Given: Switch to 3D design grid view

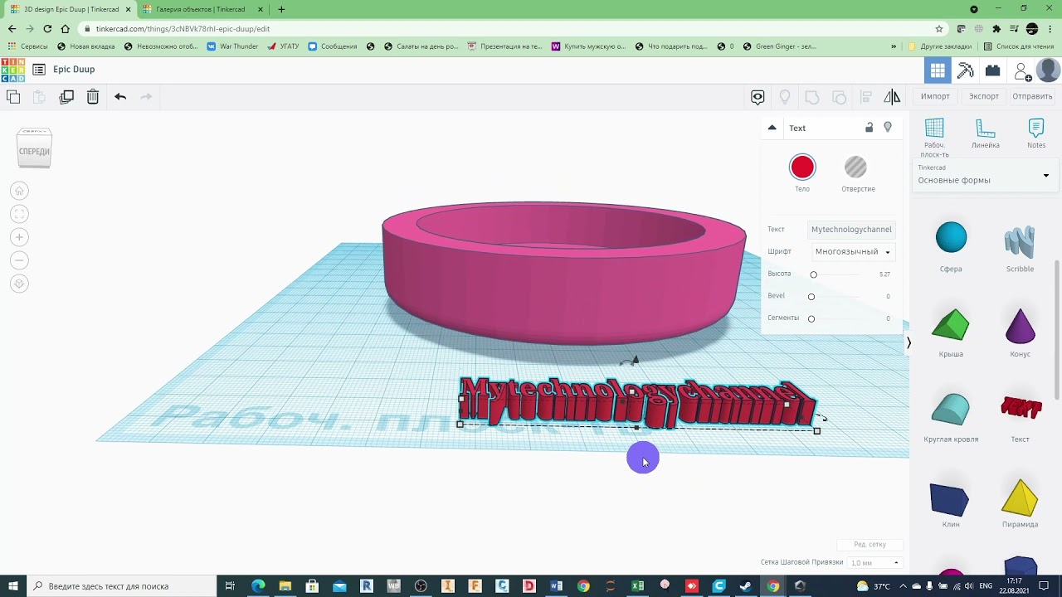Looking at the screenshot, I should 938,70.
